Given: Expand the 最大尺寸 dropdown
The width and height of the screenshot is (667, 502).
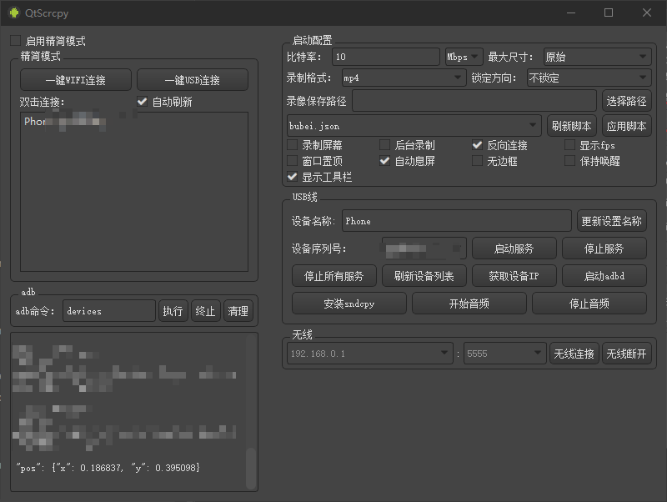Looking at the screenshot, I should click(x=596, y=57).
